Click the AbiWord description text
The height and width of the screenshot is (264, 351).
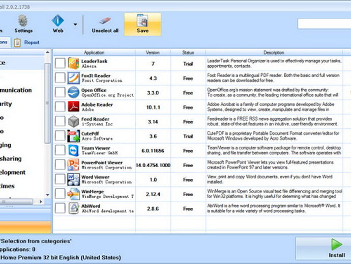(274, 208)
